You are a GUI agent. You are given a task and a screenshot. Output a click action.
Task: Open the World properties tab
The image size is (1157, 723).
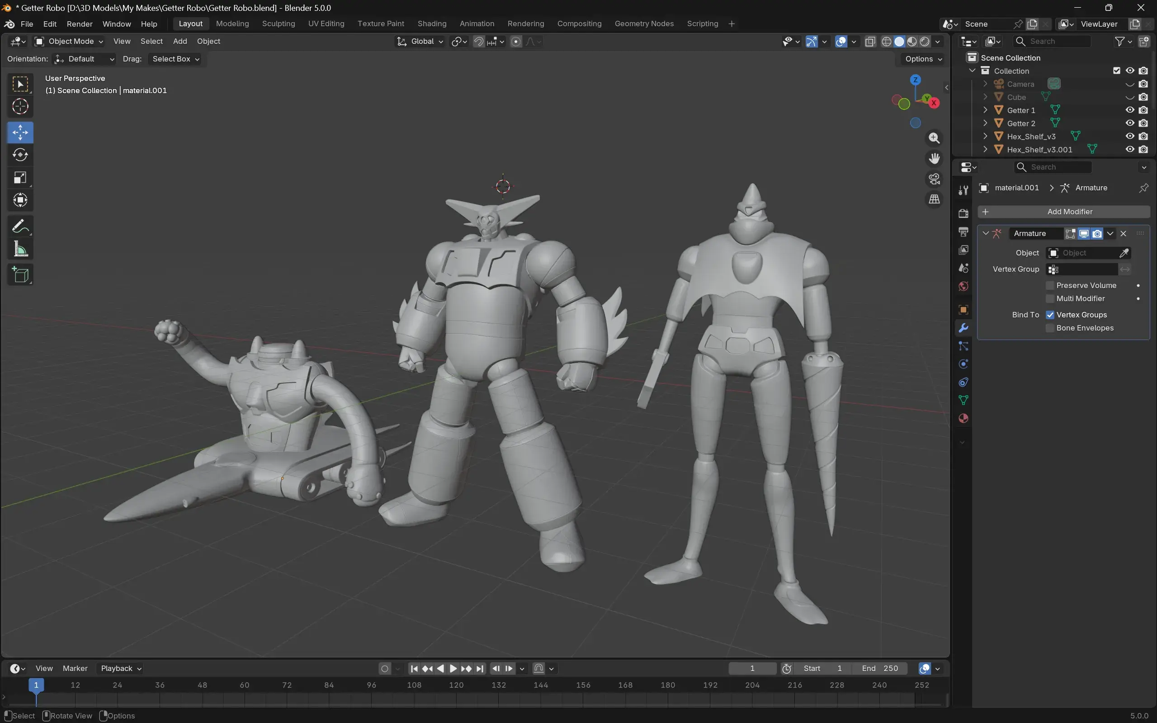point(963,286)
